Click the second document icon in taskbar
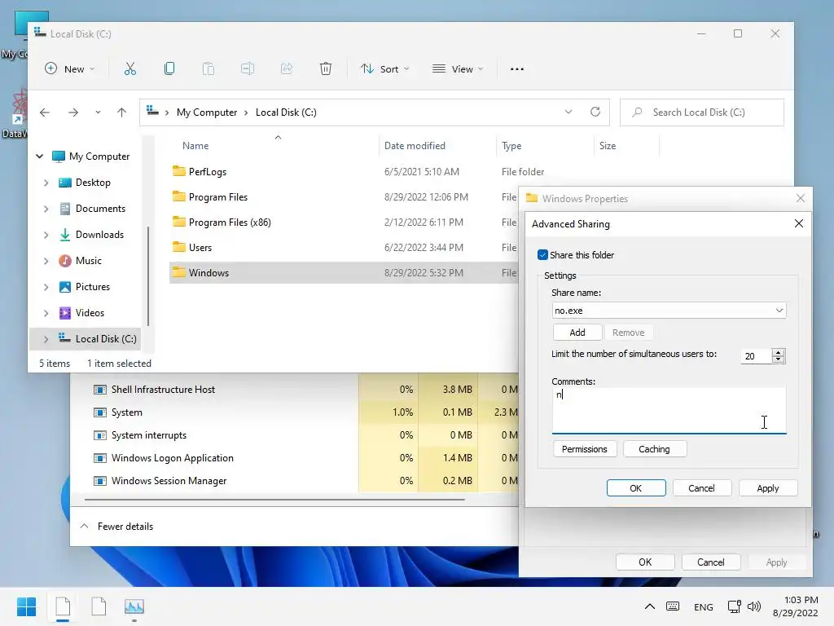This screenshot has width=834, height=626. pyautogui.click(x=99, y=606)
